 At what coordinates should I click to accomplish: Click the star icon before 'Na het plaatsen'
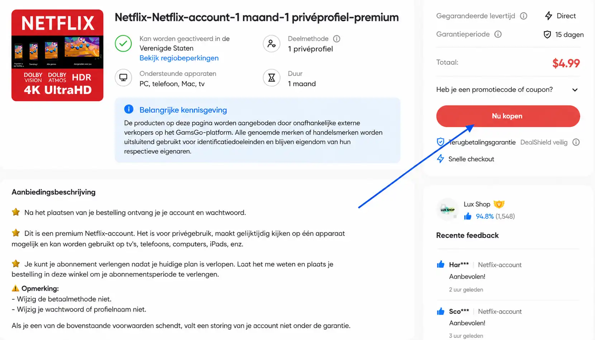click(x=16, y=212)
